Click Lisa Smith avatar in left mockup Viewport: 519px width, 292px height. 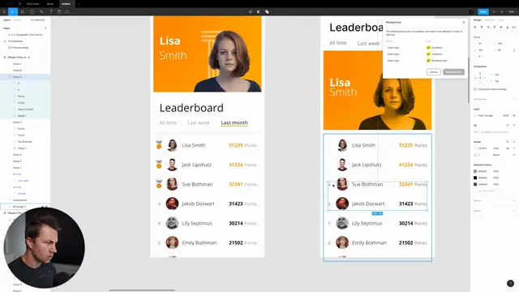pos(172,145)
